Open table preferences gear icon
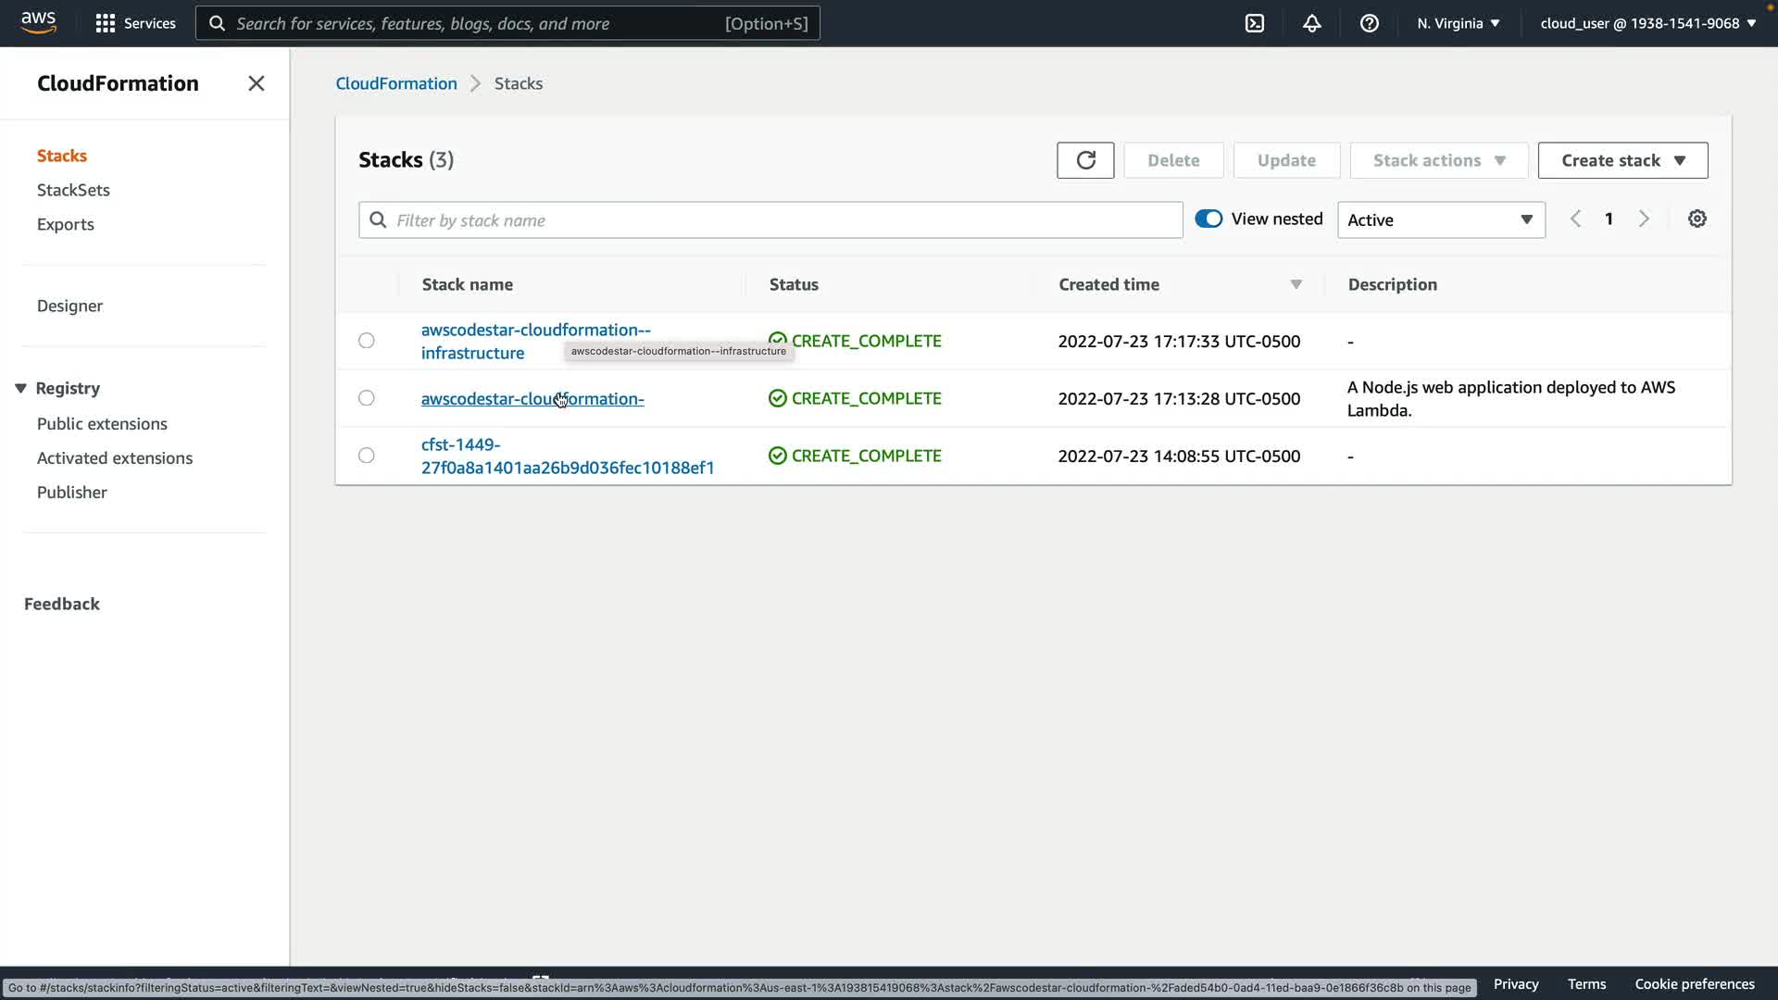The image size is (1778, 1000). click(x=1697, y=219)
